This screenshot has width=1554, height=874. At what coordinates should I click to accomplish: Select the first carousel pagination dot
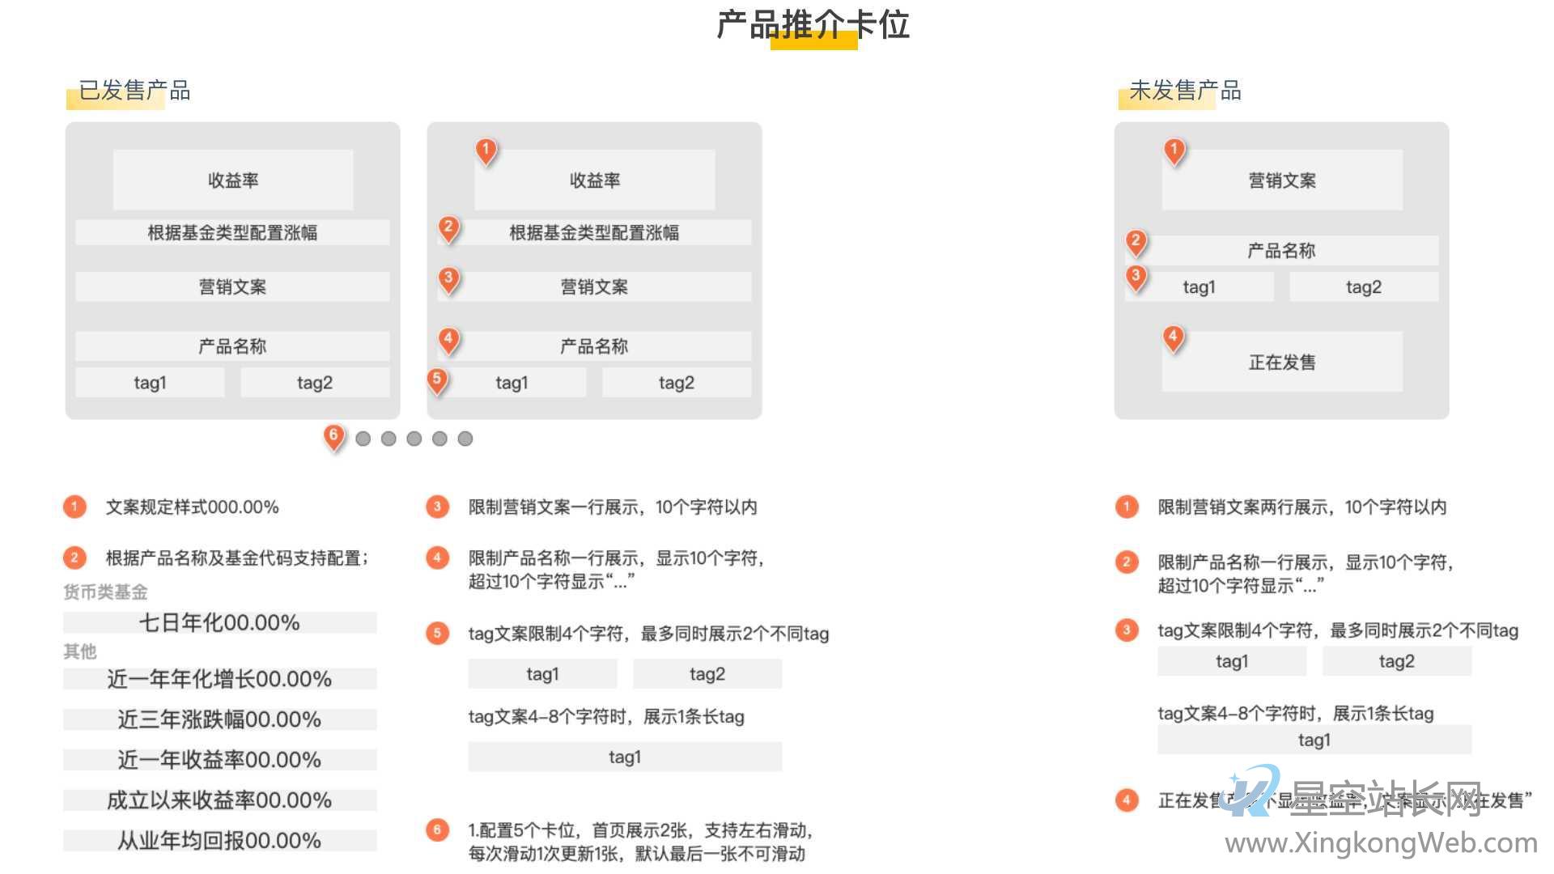tap(363, 439)
